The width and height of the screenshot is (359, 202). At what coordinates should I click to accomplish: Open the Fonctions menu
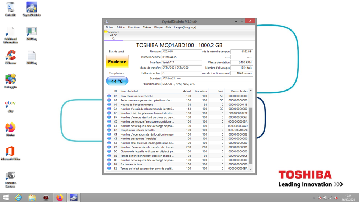pyautogui.click(x=134, y=27)
